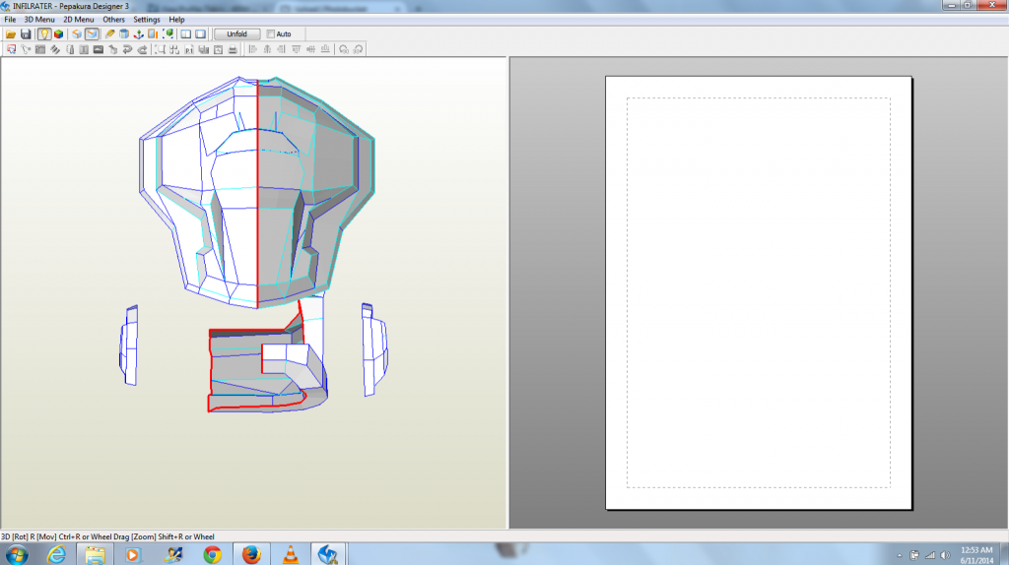Select the pencil edge tool icon

[x=110, y=34]
